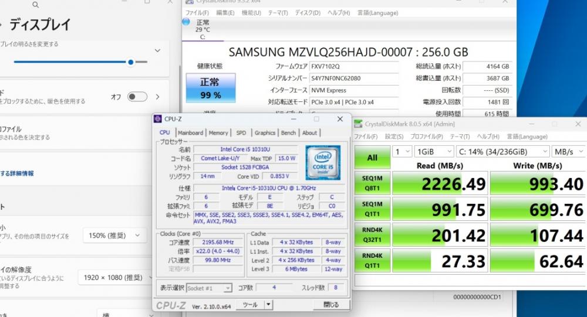Open the test count dropdown showing 1
Viewport: 587px width, 317px height.
tap(402, 152)
